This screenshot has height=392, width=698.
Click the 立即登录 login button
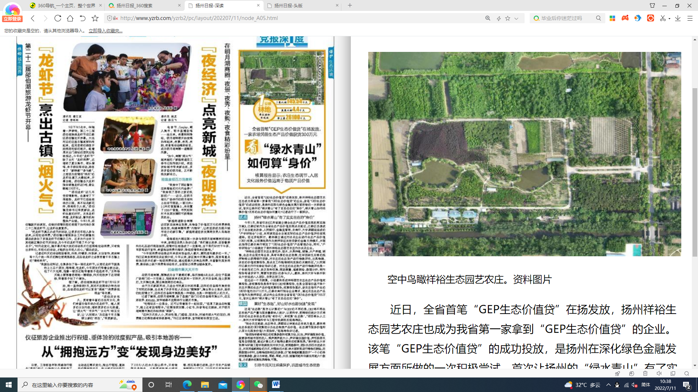[x=12, y=19]
